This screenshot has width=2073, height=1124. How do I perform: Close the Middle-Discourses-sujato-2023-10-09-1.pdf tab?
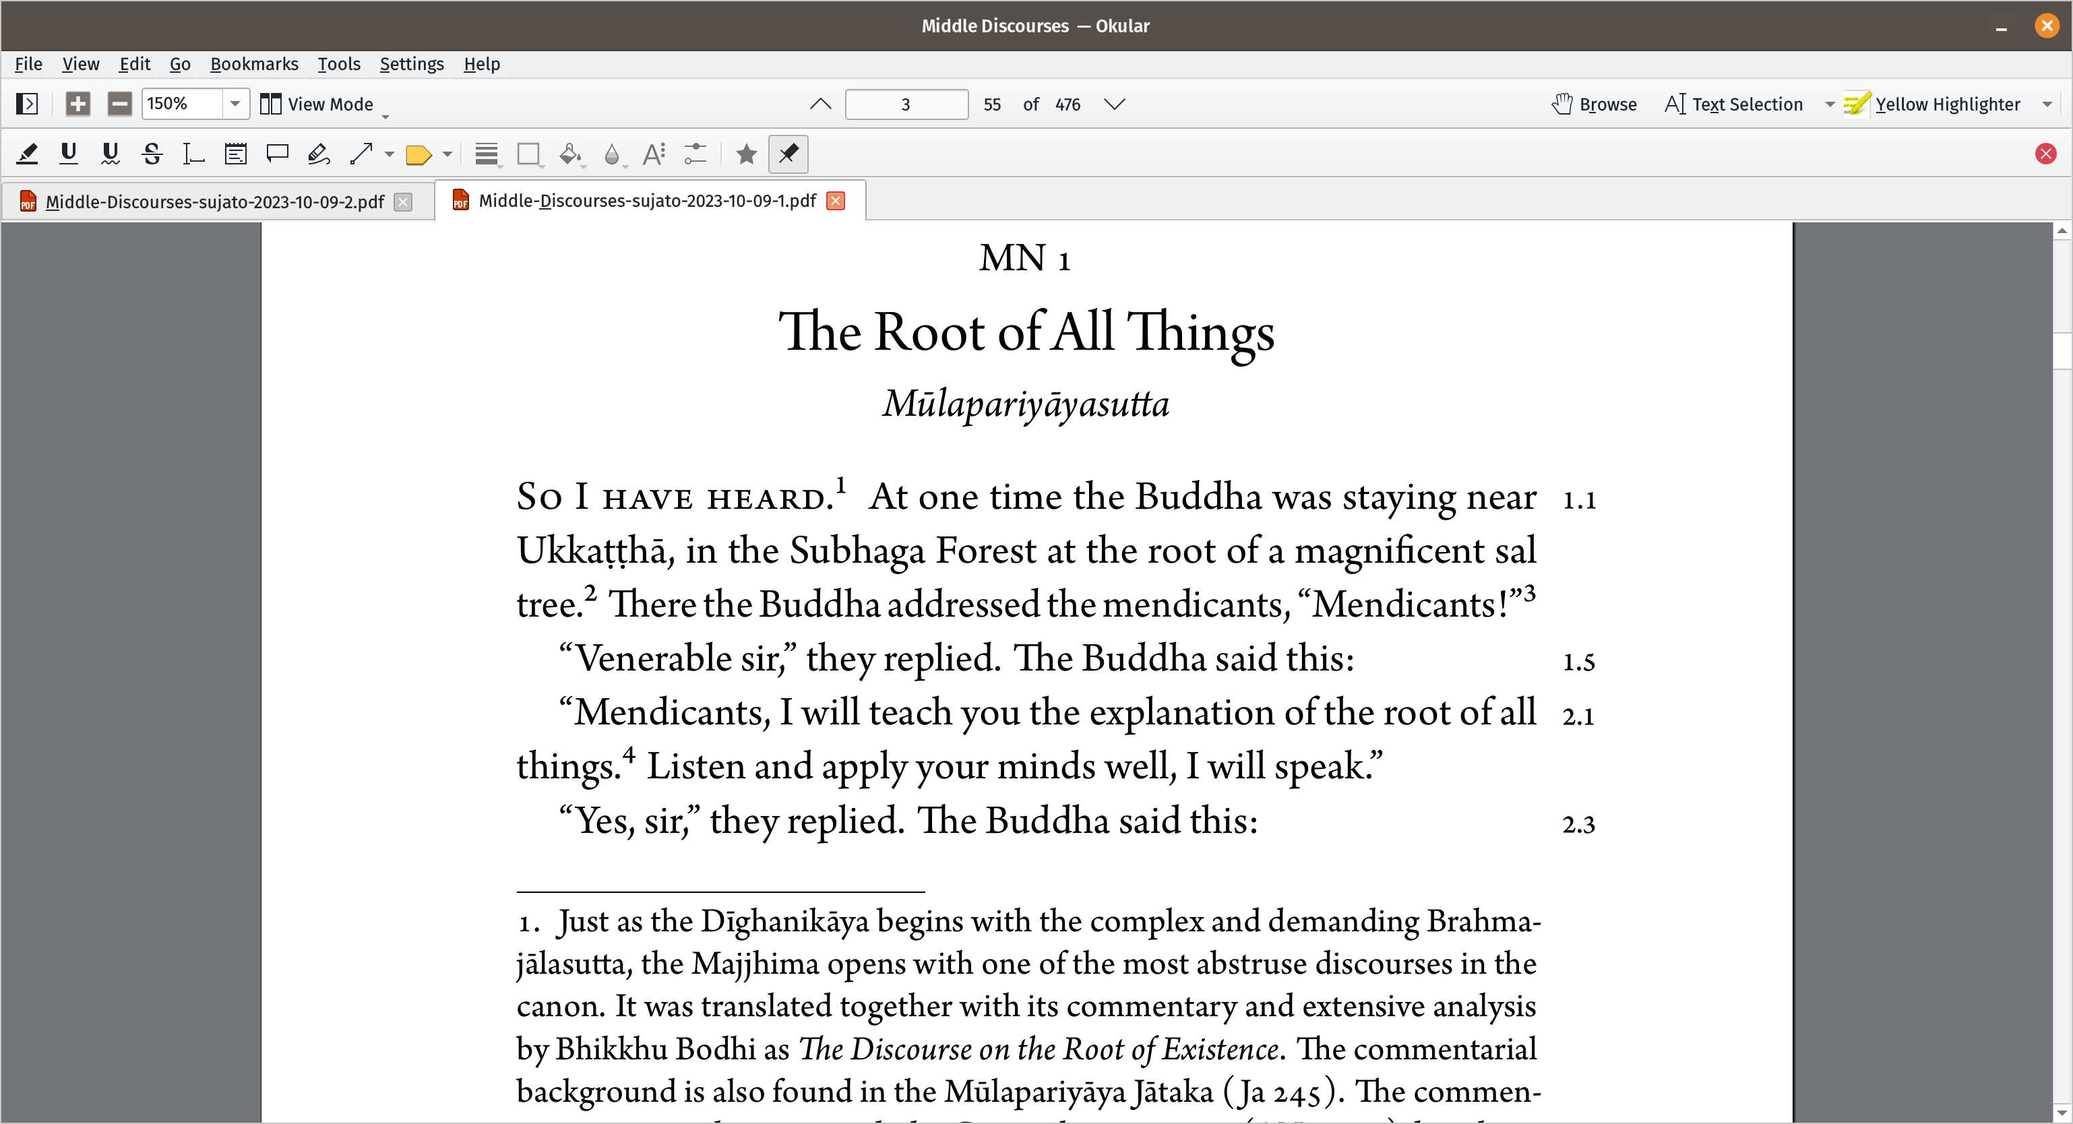(x=836, y=200)
